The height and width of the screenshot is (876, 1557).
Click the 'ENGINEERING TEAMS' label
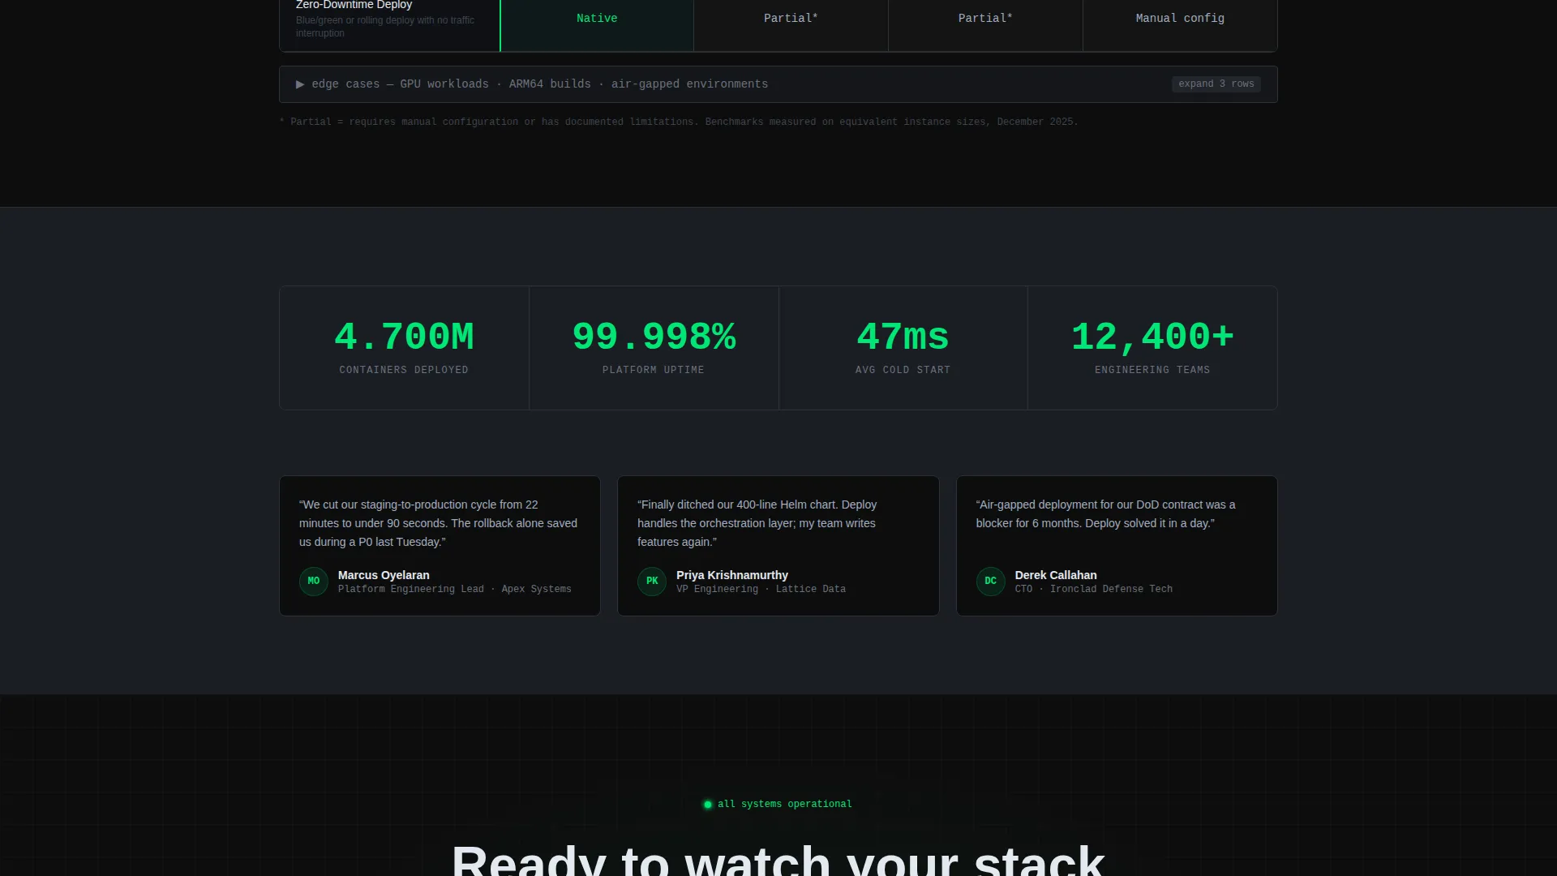click(x=1152, y=370)
